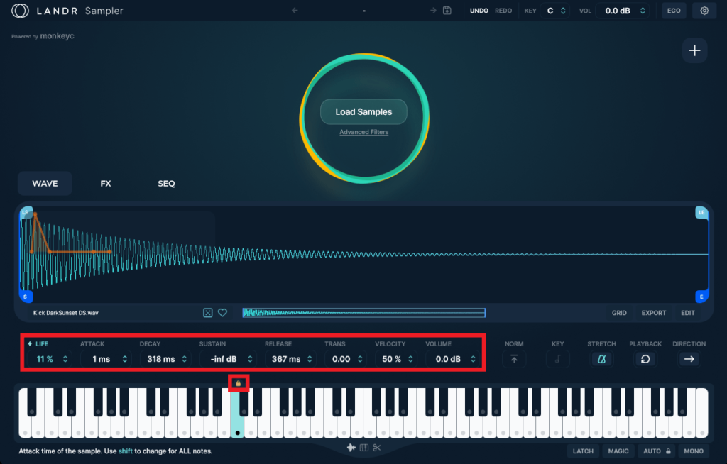Go to previous preset with left arrow
This screenshot has width=727, height=464.
[x=295, y=10]
